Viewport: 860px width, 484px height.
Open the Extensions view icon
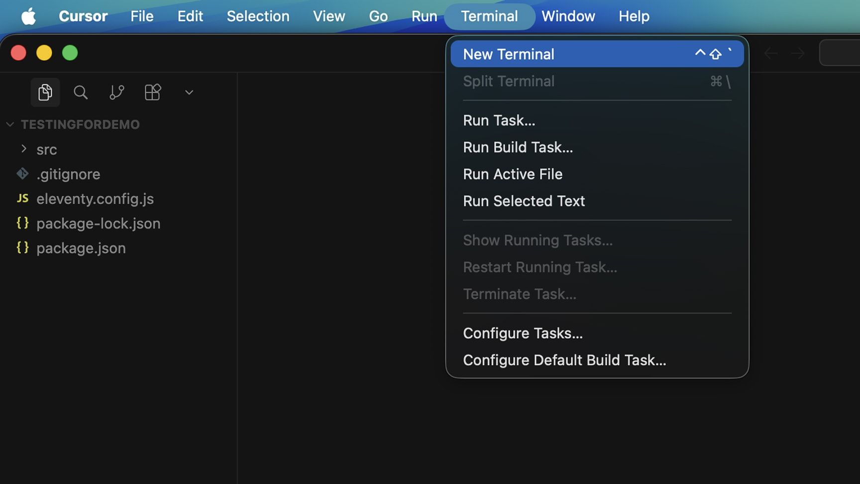point(152,92)
